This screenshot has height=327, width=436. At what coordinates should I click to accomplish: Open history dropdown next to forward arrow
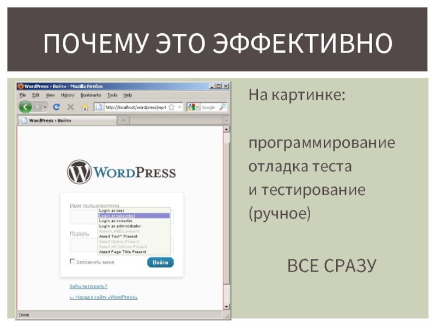(x=45, y=107)
